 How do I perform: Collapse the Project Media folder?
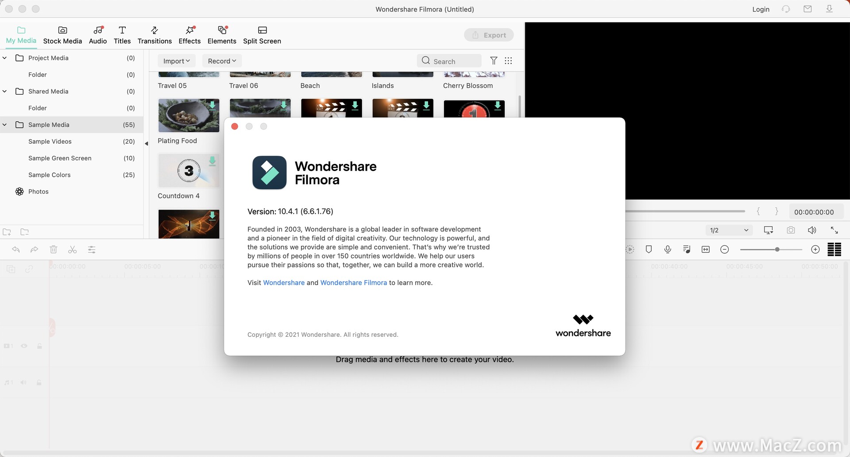click(4, 58)
